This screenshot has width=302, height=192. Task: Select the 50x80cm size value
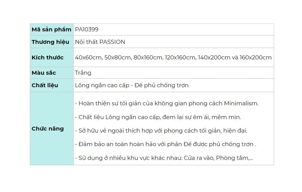(x=117, y=58)
